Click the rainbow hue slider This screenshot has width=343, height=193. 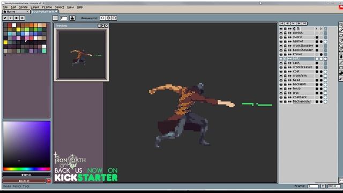26,169
